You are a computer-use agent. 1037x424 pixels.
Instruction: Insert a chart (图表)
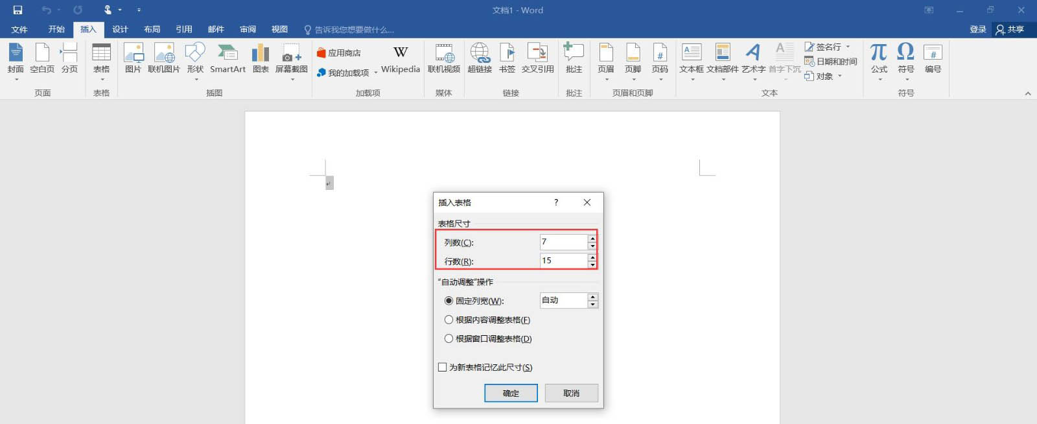click(x=261, y=58)
